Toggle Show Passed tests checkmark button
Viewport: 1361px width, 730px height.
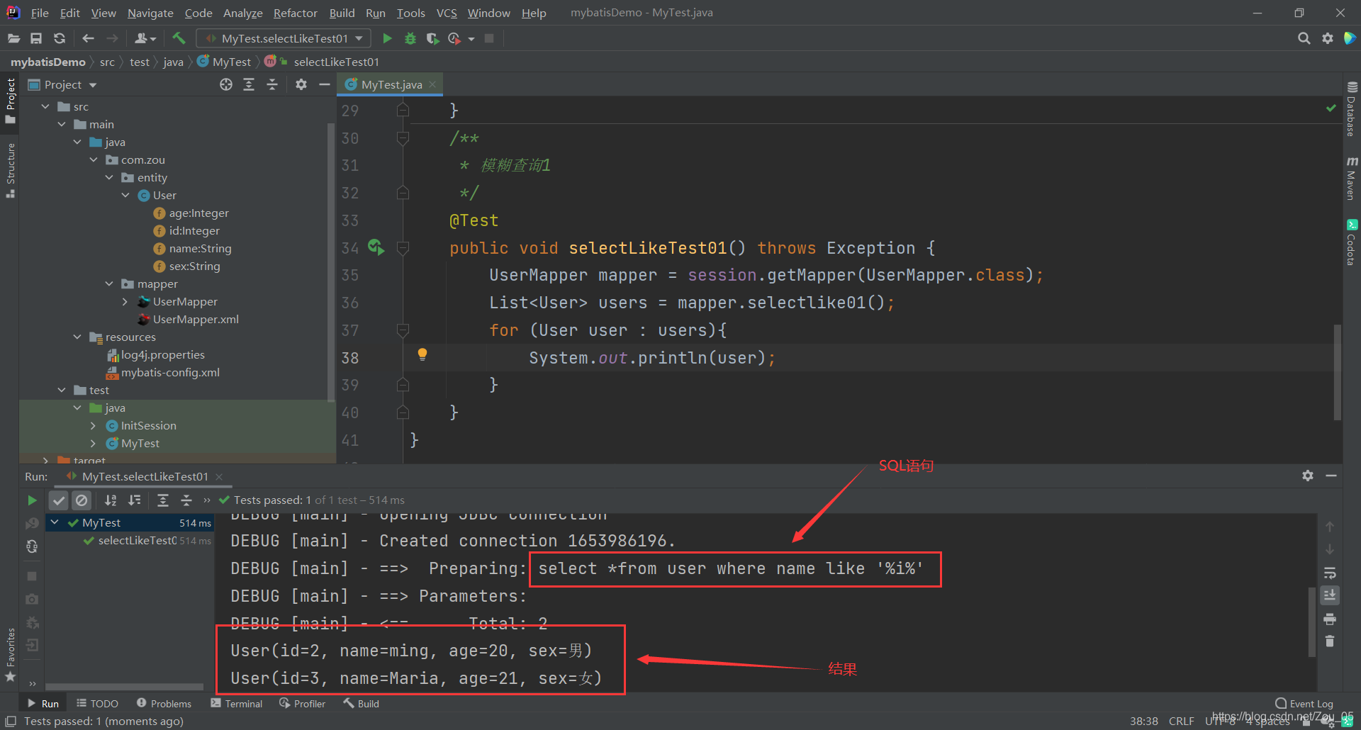pyautogui.click(x=59, y=500)
